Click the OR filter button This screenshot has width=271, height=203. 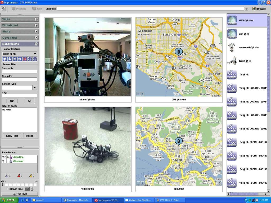coord(30,101)
